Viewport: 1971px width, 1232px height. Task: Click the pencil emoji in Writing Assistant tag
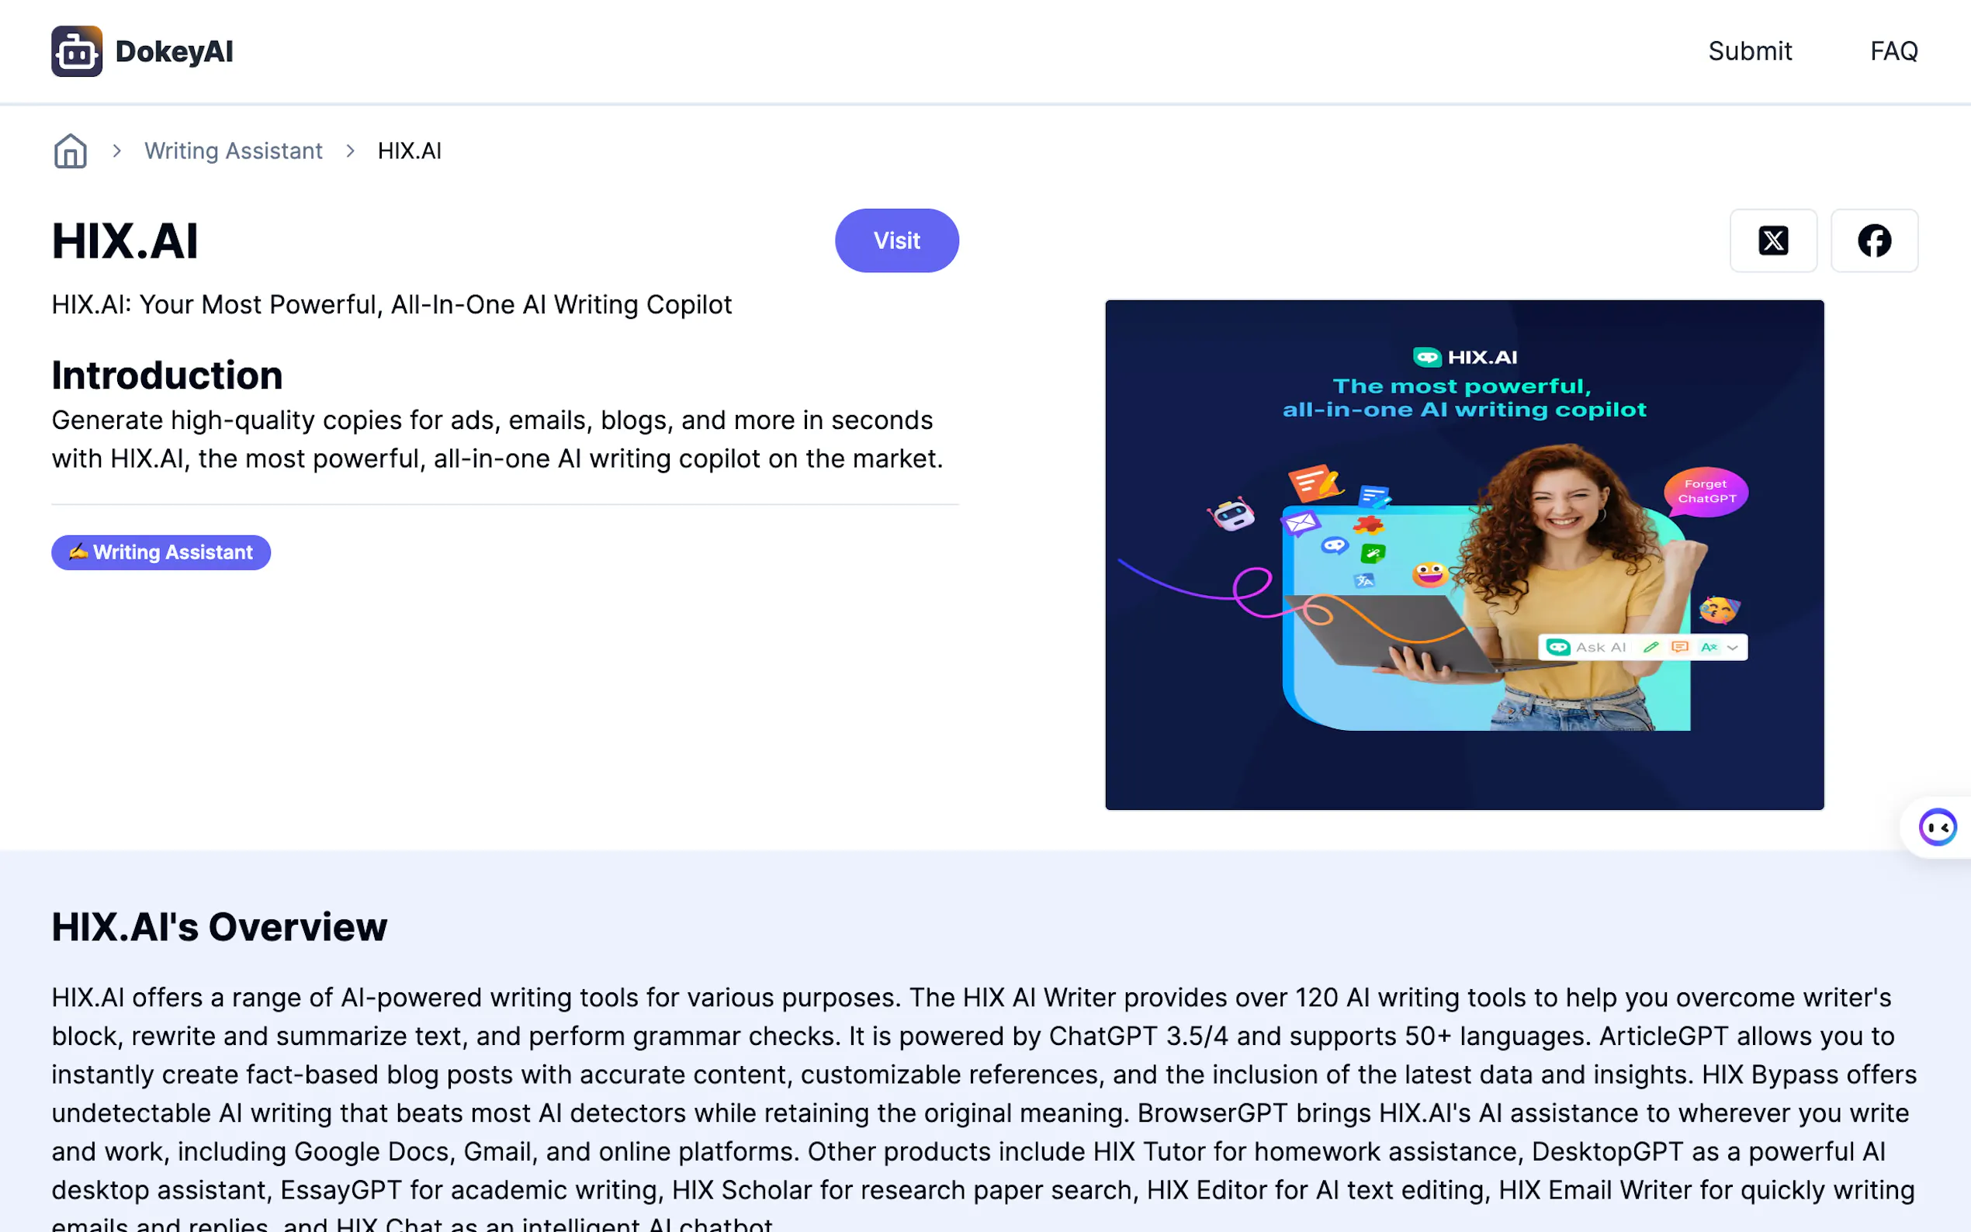pyautogui.click(x=78, y=552)
